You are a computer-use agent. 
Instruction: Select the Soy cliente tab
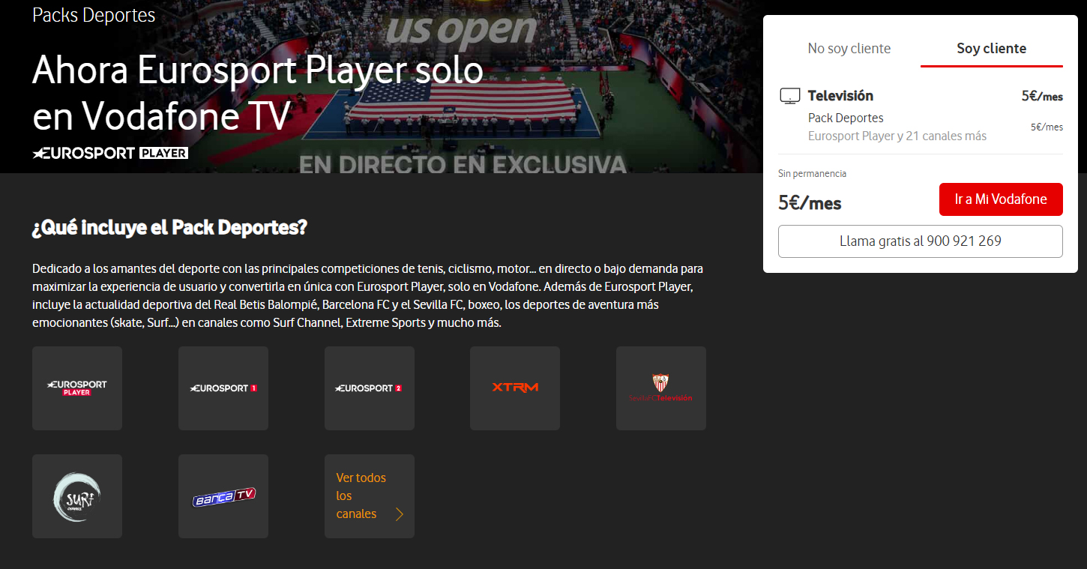992,49
